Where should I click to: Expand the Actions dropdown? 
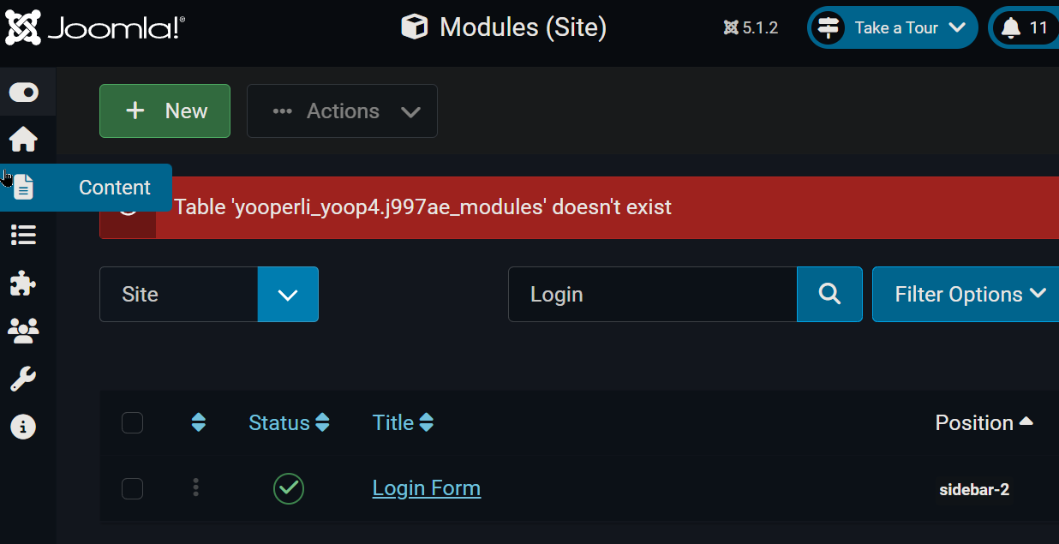[x=342, y=111]
